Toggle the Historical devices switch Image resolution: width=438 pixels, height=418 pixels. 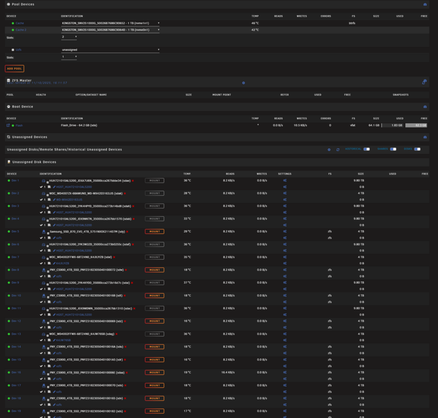point(367,149)
